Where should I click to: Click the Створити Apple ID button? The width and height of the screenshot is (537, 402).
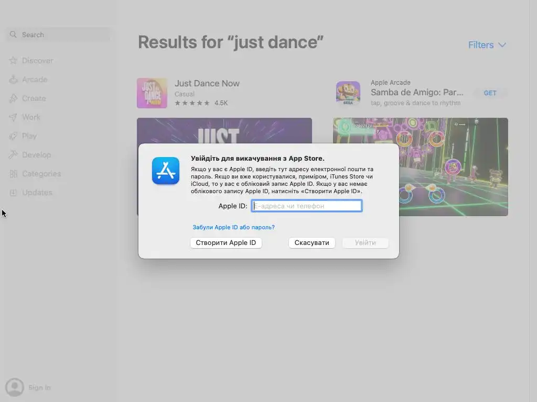(226, 243)
